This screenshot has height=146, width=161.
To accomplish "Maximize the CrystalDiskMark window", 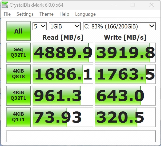I will tap(132, 5).
